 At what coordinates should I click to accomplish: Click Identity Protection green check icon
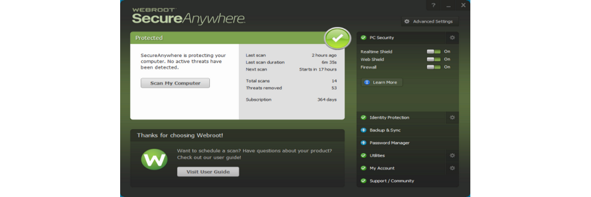point(363,117)
